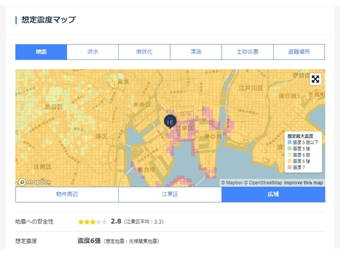Click the Improve this map link
This screenshot has width=340, height=255.
click(x=303, y=183)
